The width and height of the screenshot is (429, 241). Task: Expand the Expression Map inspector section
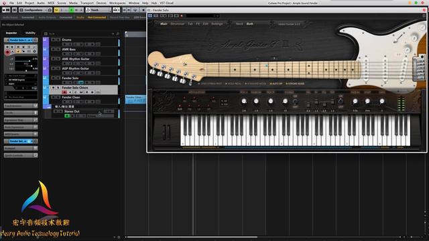(x=21, y=120)
